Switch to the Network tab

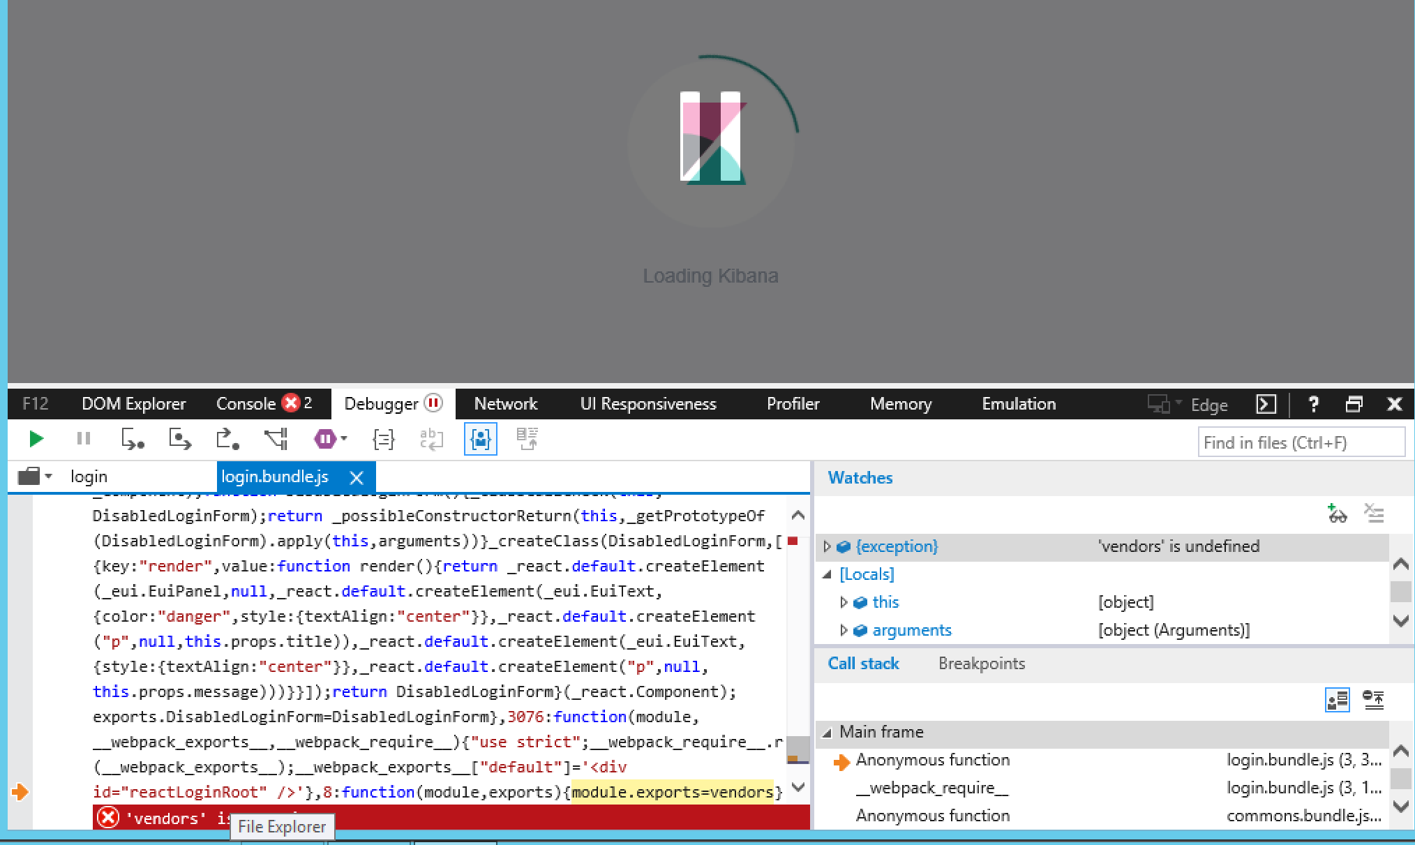[505, 404]
